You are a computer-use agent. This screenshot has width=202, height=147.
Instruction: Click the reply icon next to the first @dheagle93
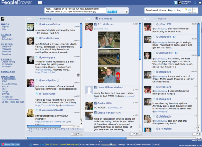tap(174, 37)
